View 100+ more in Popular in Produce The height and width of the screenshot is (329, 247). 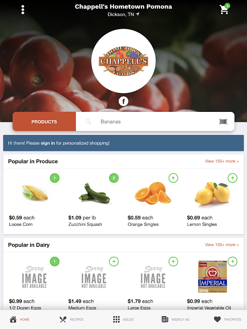222,161
